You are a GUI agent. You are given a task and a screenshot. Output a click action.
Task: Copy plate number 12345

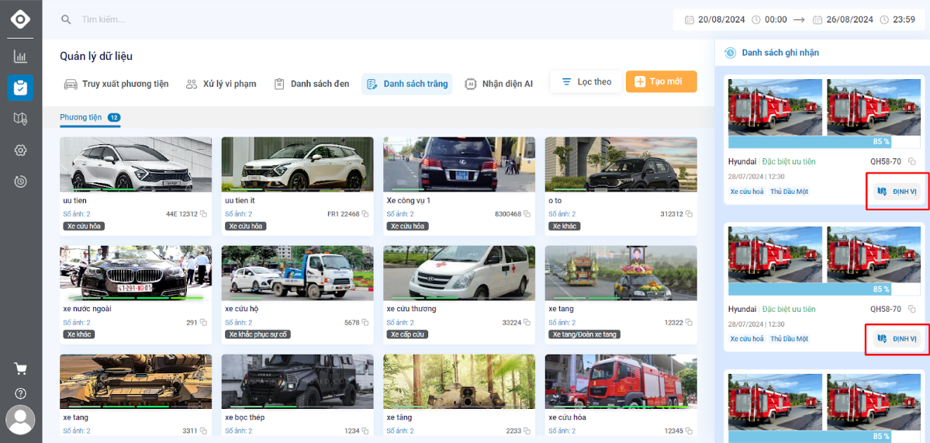click(689, 431)
